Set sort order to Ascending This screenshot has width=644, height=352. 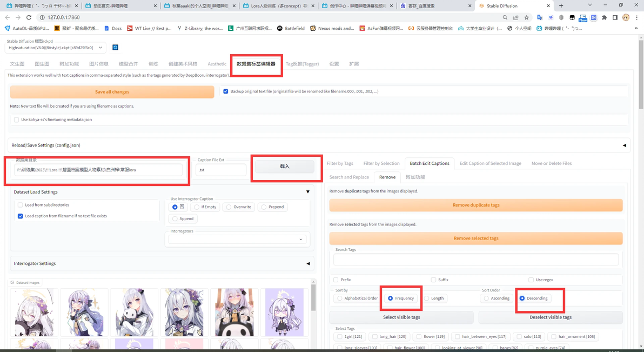coord(497,298)
